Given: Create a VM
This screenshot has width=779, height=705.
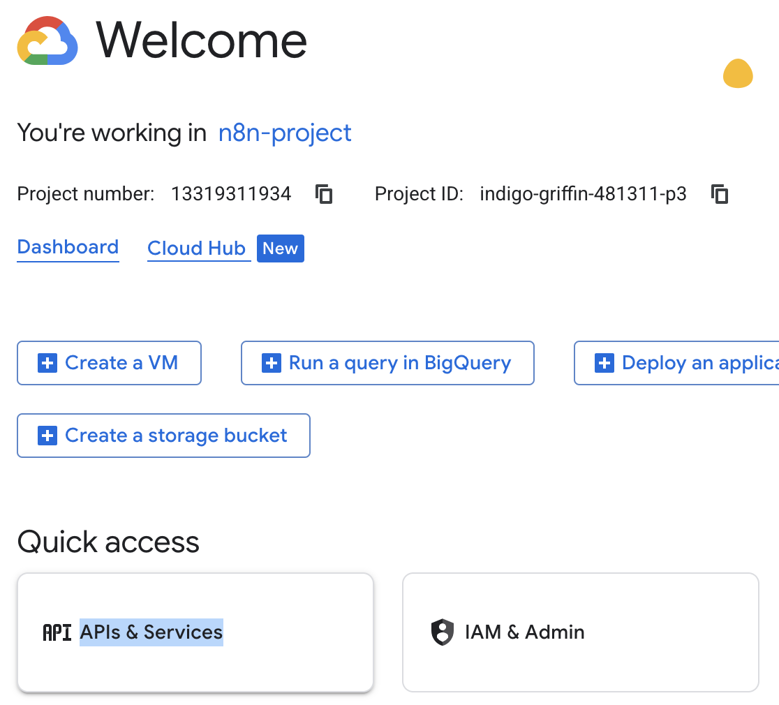Looking at the screenshot, I should click(109, 363).
